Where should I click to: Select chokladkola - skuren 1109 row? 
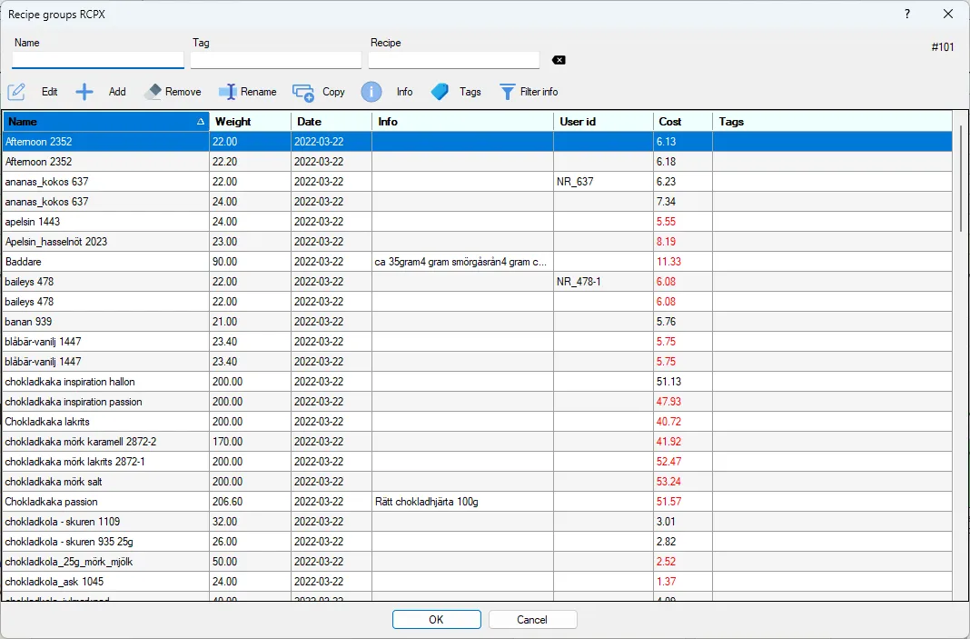click(477, 522)
